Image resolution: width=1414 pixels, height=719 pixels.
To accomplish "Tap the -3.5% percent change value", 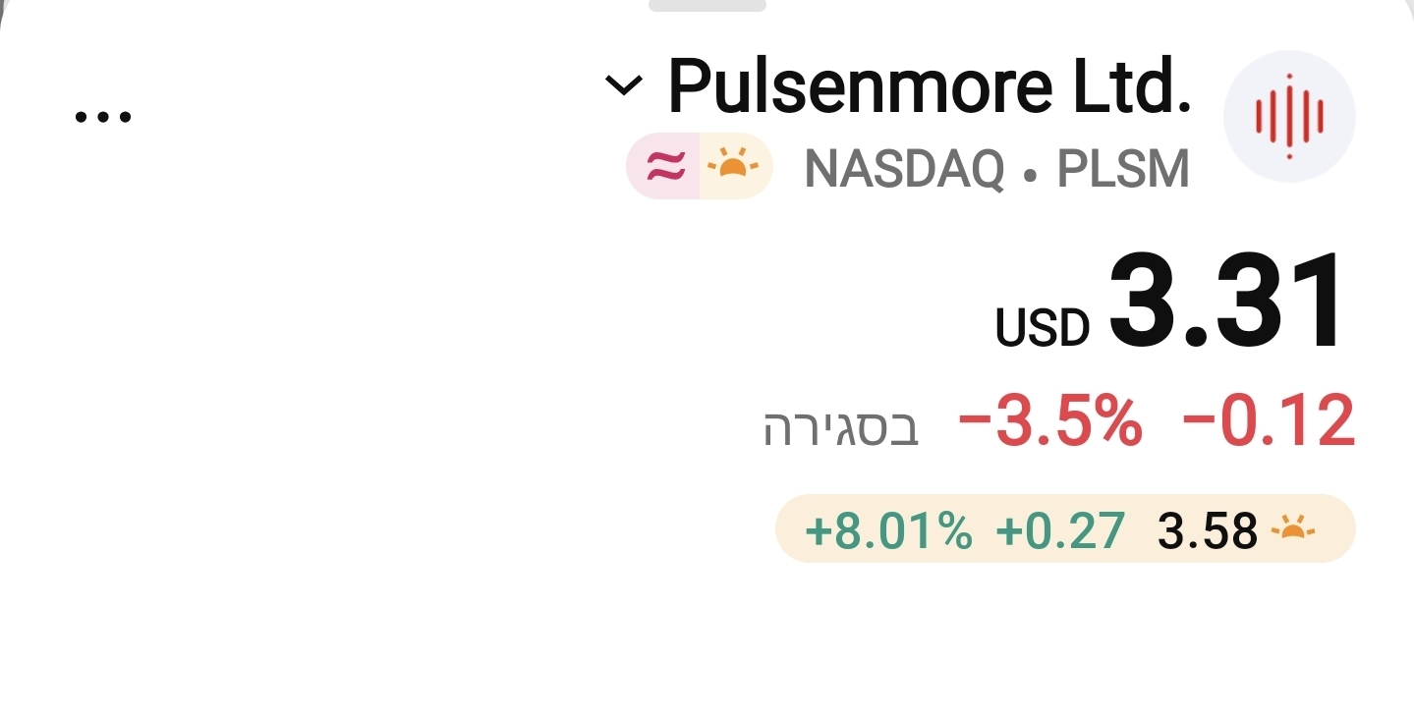I will (x=1051, y=420).
